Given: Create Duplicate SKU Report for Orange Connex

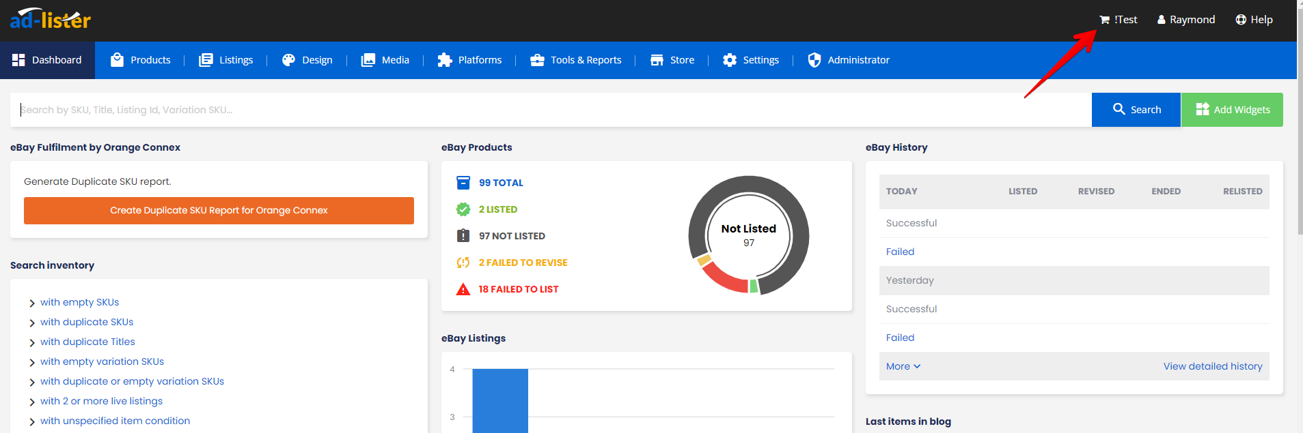Looking at the screenshot, I should [x=219, y=211].
